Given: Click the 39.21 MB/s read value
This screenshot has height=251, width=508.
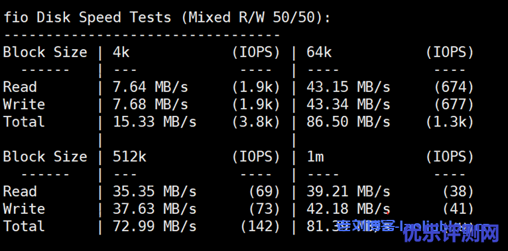Looking at the screenshot, I should point(348,191).
